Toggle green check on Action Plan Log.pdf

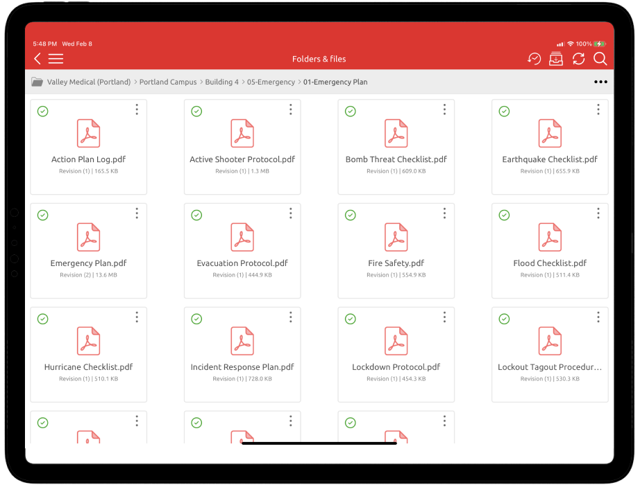pyautogui.click(x=43, y=111)
